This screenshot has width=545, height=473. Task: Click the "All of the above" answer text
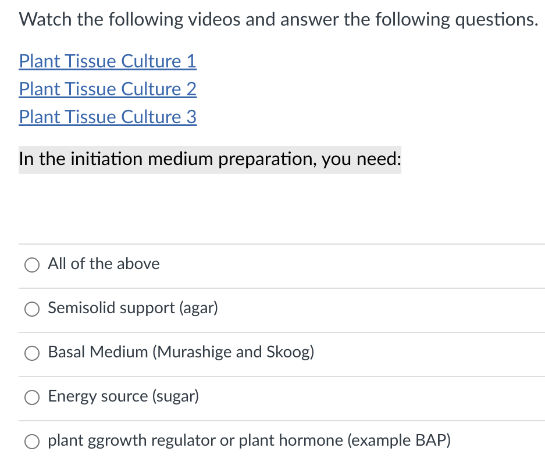pos(104,264)
